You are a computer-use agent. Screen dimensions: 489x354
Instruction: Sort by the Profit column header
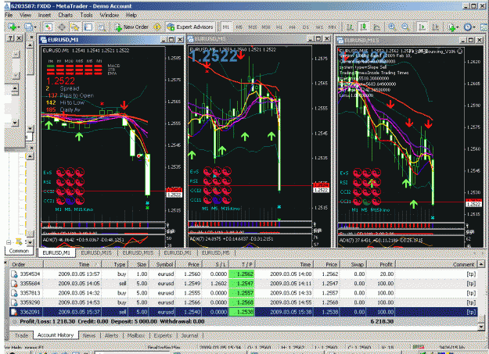380,264
